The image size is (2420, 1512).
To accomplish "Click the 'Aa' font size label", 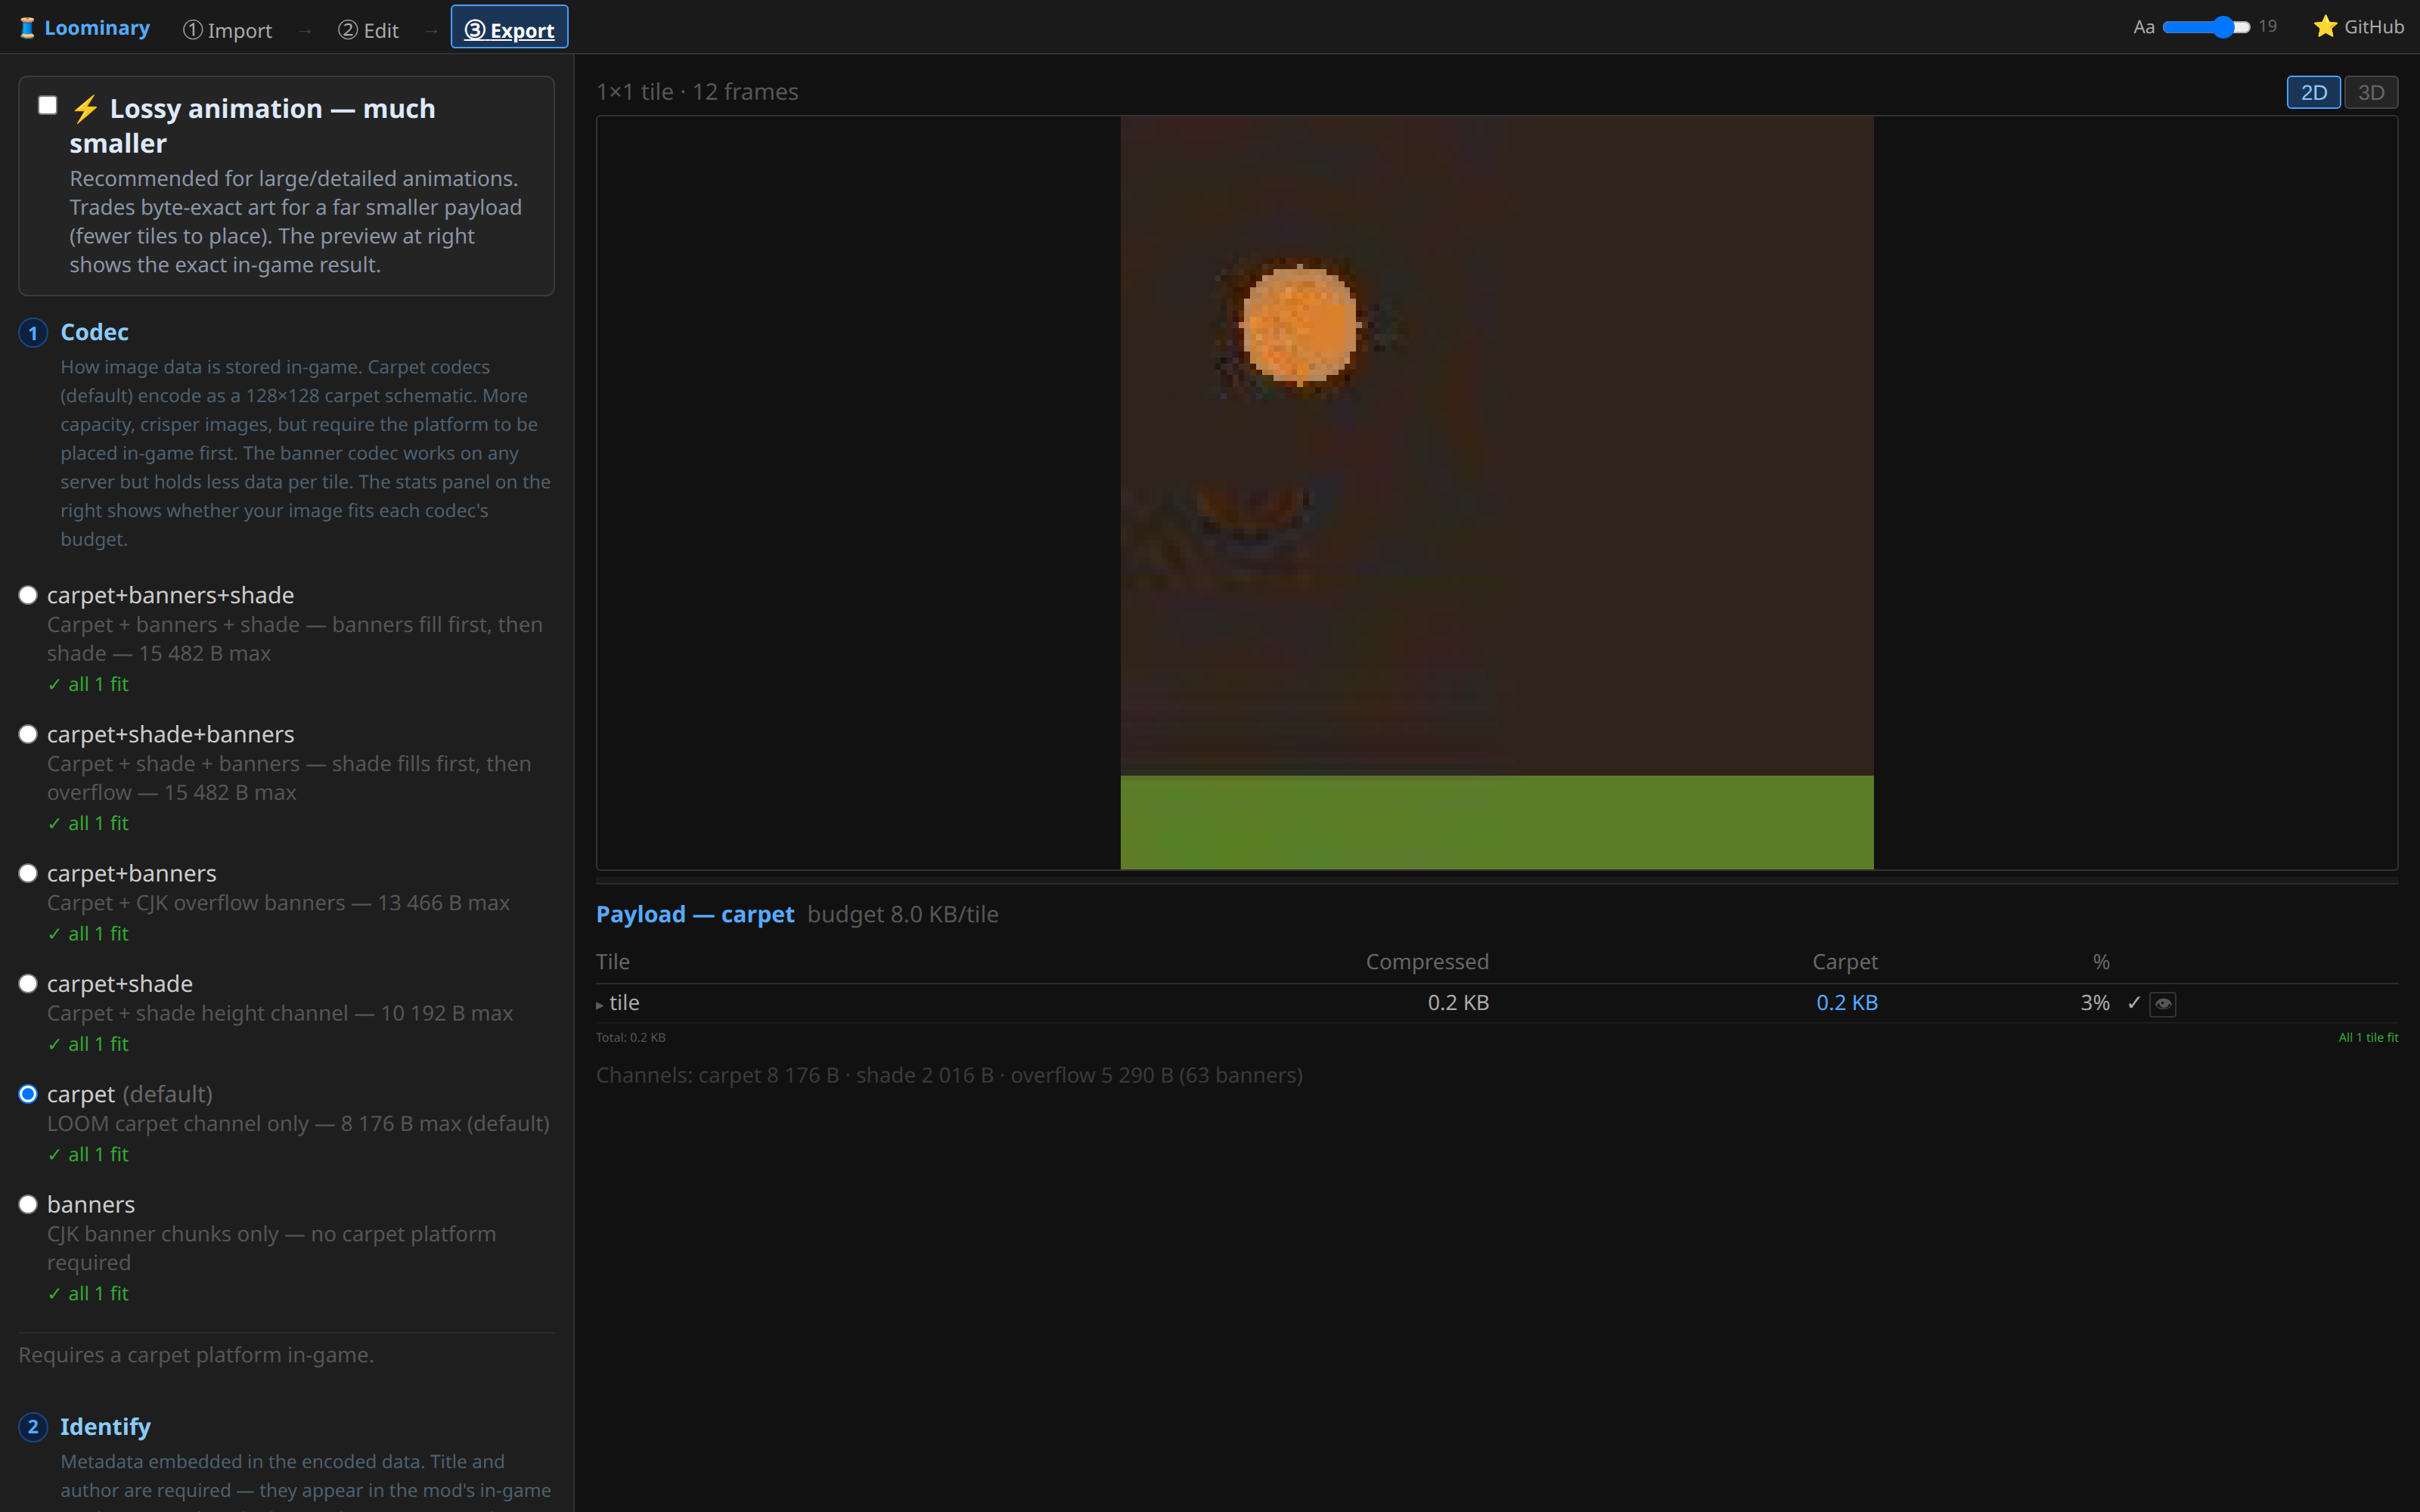I will click(2143, 27).
